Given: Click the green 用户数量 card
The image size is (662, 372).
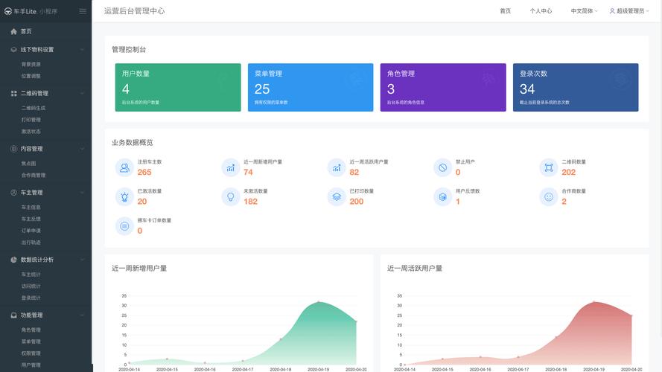Looking at the screenshot, I should [177, 87].
